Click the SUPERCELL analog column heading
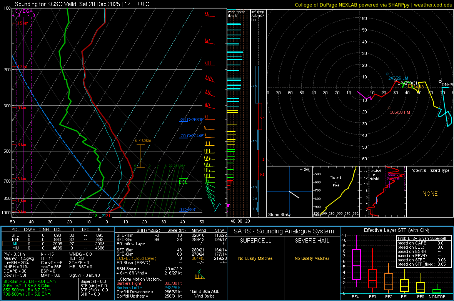454x301 pixels. (x=255, y=241)
